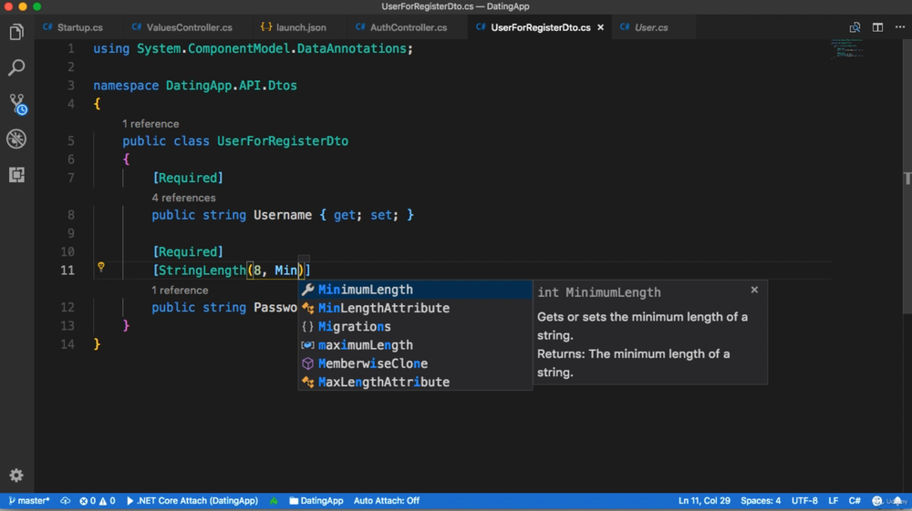Screen dimensions: 912x511
Task: Click the Username property name
Action: tap(283, 216)
